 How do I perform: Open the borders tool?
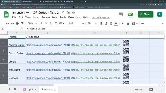point(128,23)
